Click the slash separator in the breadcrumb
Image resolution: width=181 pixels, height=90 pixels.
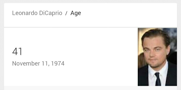click(x=66, y=13)
